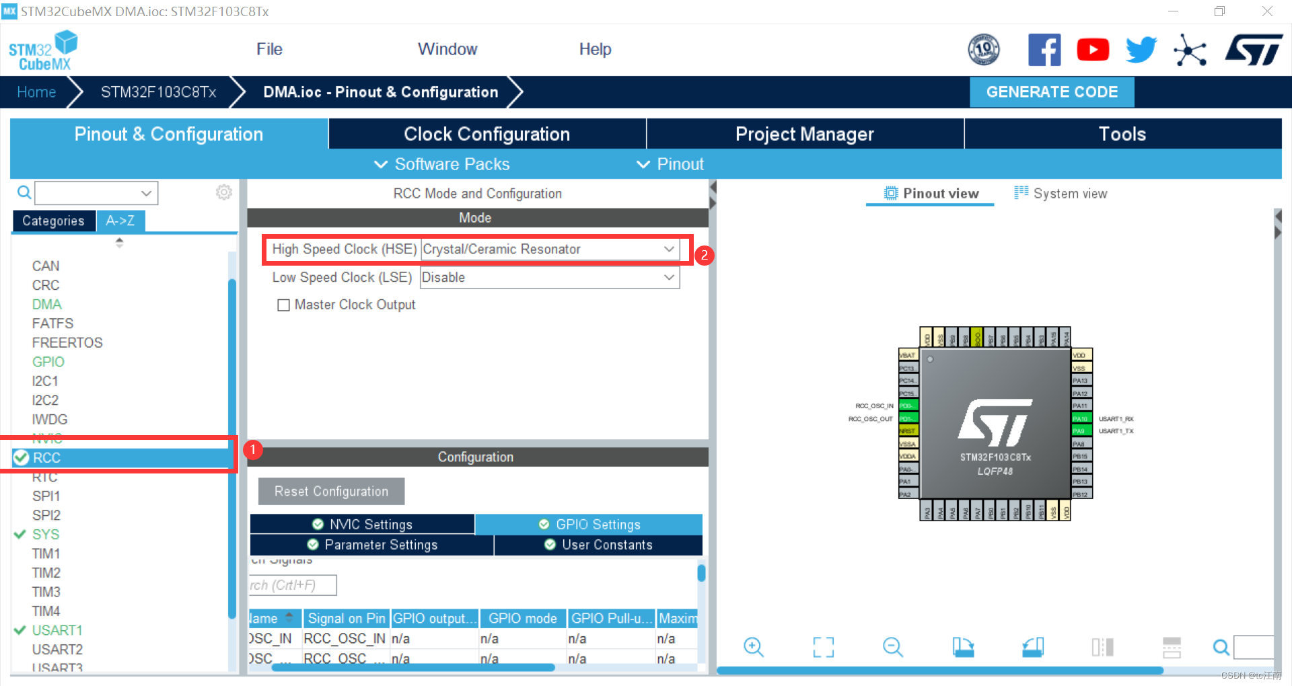The image size is (1292, 686).
Task: Rotate chip clockwise icon
Action: (963, 647)
